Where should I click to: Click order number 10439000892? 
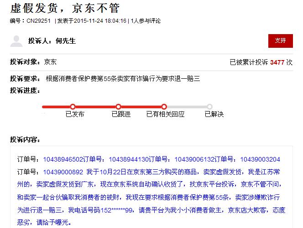tap(63, 172)
